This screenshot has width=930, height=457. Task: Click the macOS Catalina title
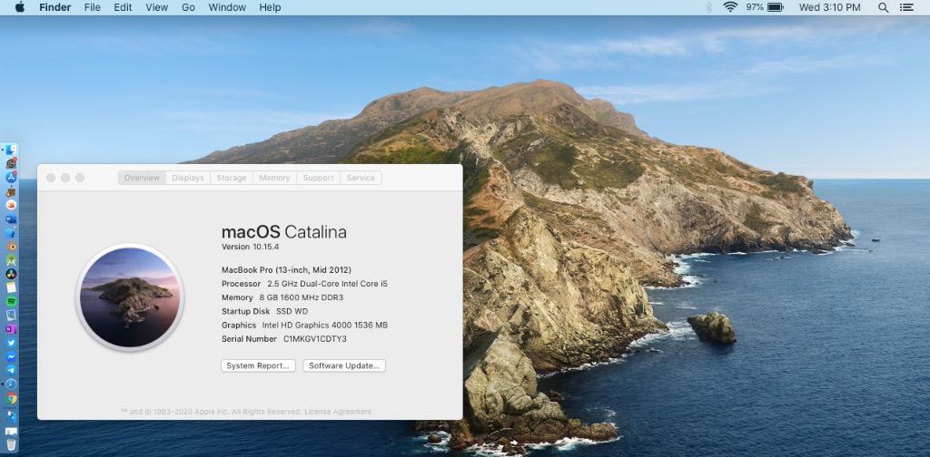284,231
